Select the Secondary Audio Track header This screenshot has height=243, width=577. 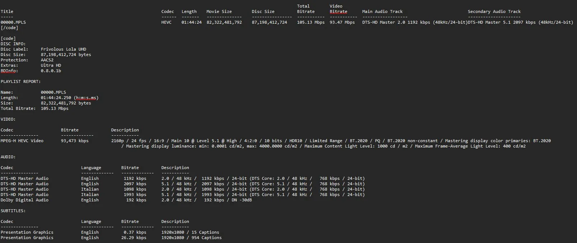(x=494, y=11)
